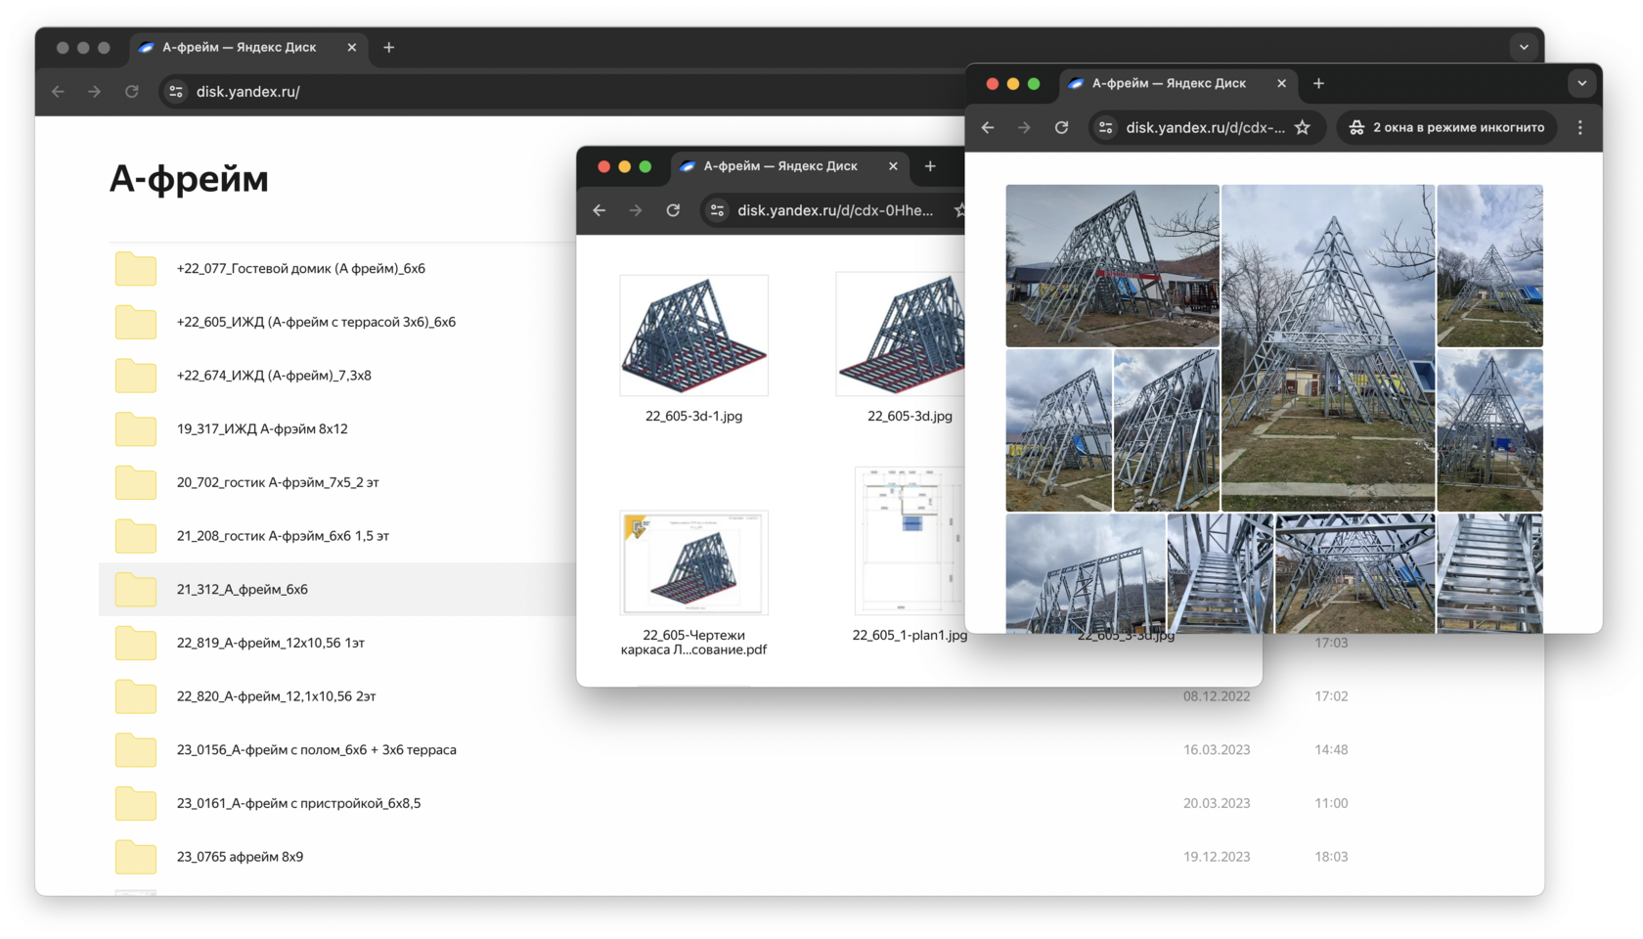This screenshot has height=939, width=1643.
Task: Click the date '08.12.2022' in the folder list
Action: coord(1217,696)
